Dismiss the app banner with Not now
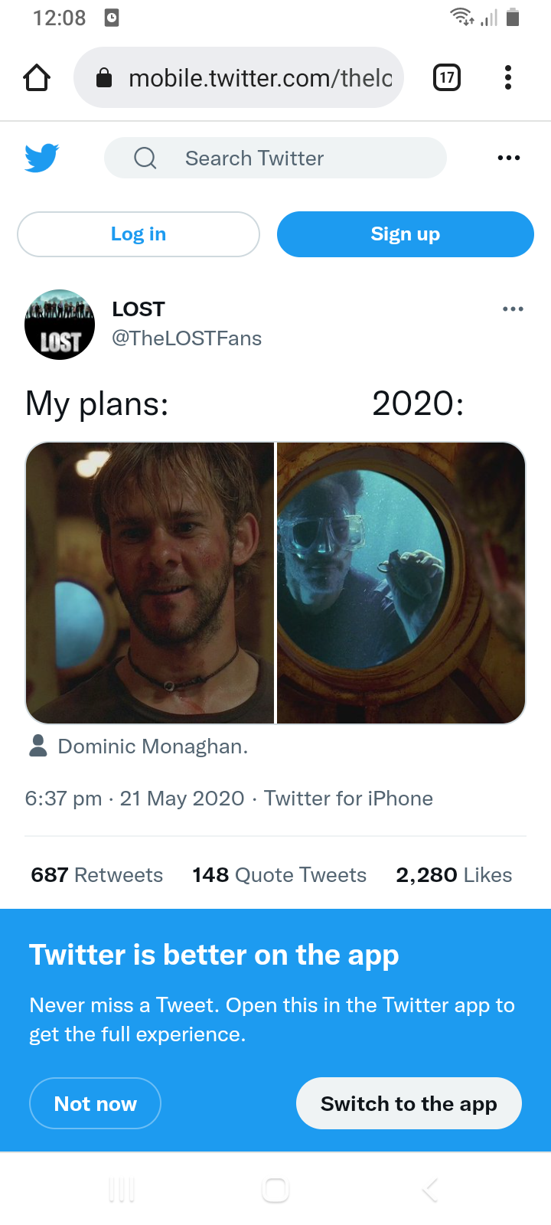This screenshot has height=1225, width=551. click(x=96, y=1103)
